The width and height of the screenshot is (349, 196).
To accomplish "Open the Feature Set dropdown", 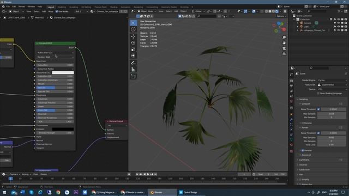I will pos(332,85).
